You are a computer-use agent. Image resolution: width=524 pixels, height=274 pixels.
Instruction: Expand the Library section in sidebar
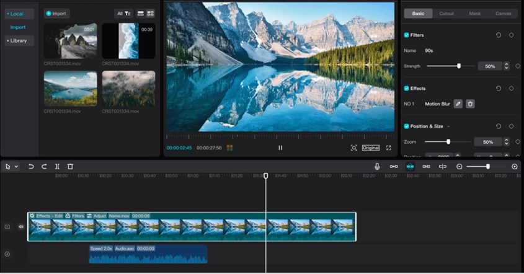tap(17, 41)
